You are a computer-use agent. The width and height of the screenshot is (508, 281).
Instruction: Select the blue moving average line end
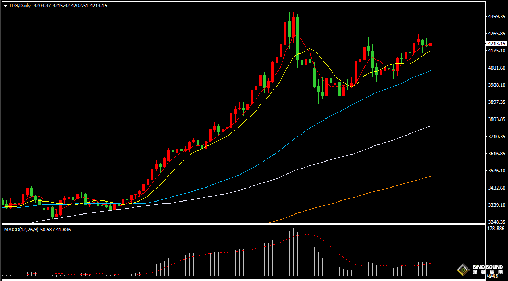point(429,71)
